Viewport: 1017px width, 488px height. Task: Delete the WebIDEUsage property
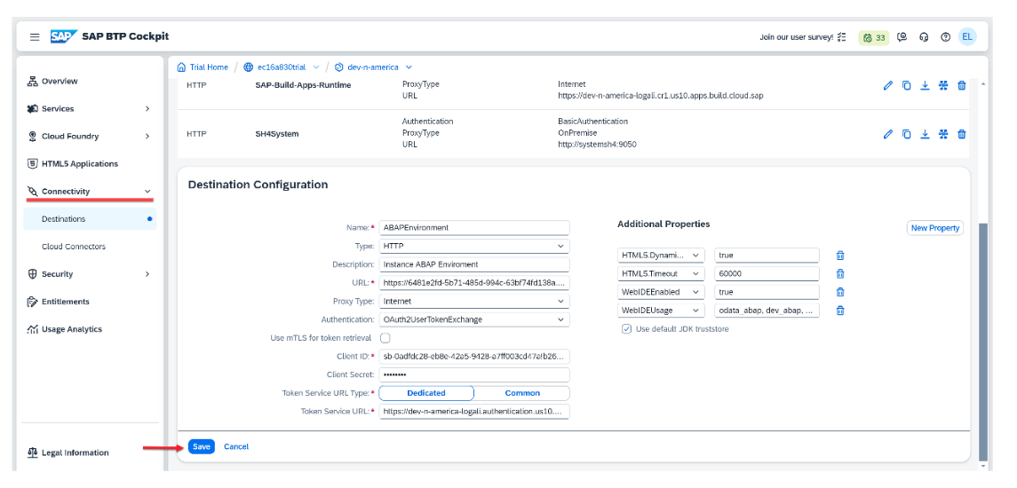[x=840, y=311]
